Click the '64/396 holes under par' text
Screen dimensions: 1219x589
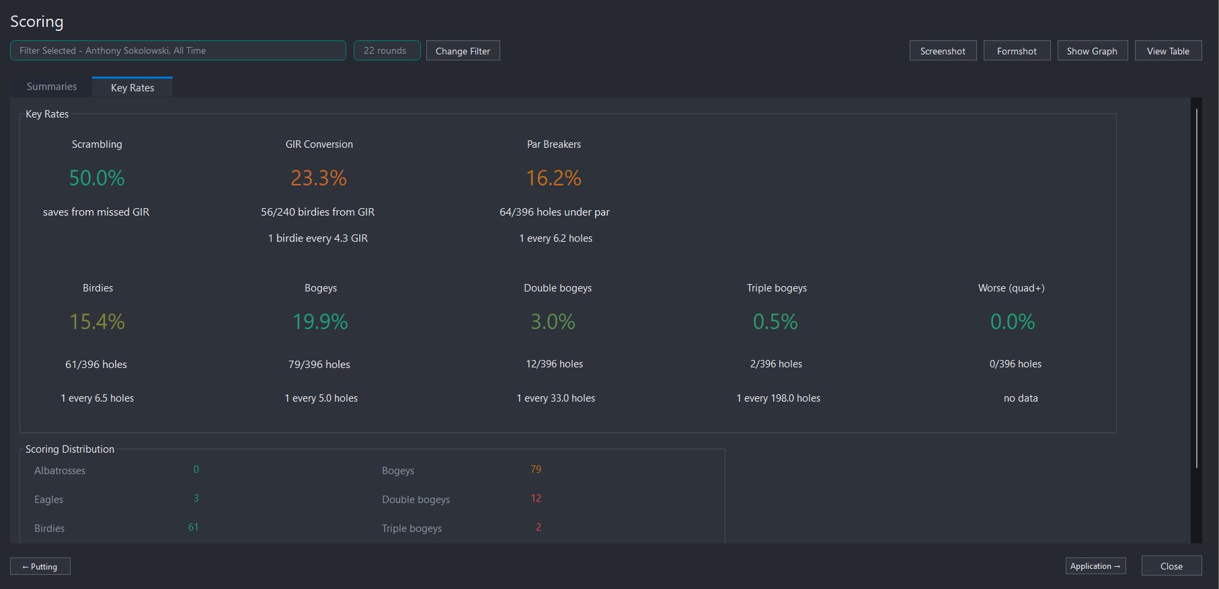555,212
